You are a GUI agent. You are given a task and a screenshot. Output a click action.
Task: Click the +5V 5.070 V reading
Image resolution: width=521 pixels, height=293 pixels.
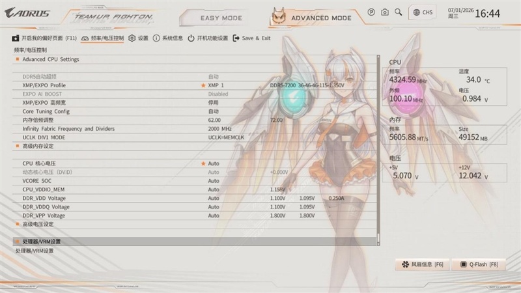click(x=406, y=176)
